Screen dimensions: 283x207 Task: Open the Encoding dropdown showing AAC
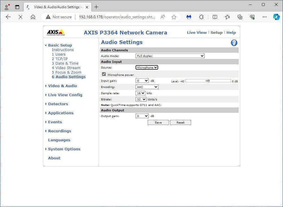tap(147, 87)
